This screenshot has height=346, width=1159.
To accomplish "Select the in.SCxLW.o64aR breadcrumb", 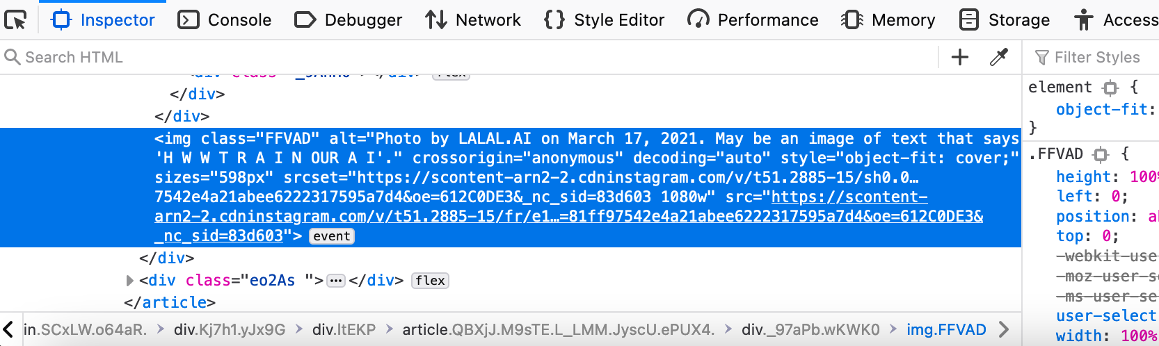I will click(x=86, y=329).
